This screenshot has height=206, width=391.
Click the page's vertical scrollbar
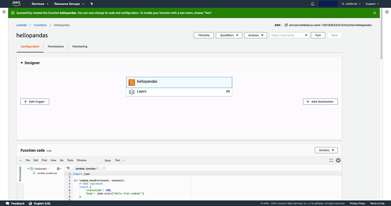pyautogui.click(x=381, y=34)
